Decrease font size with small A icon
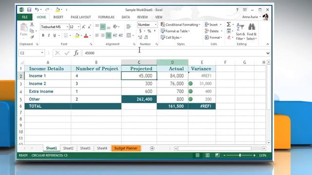 (89, 27)
